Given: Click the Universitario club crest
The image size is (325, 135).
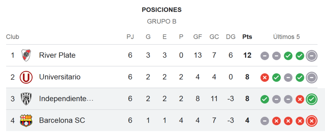Looking at the screenshot, I should [x=26, y=77].
